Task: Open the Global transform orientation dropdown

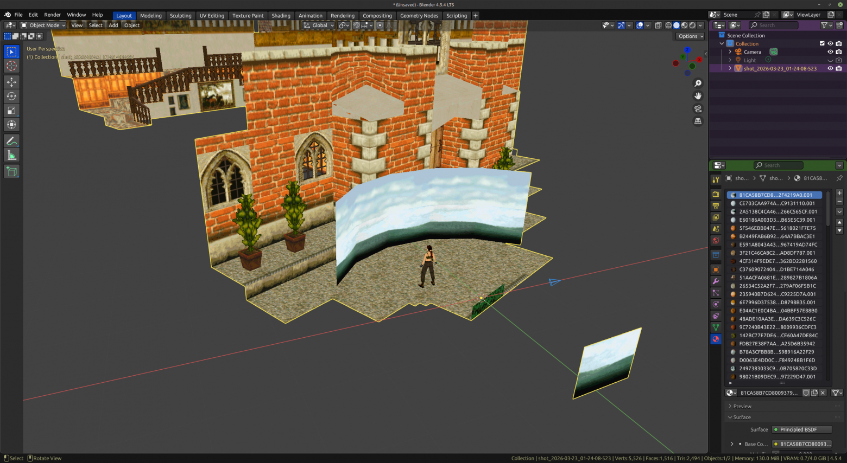Action: (x=319, y=25)
